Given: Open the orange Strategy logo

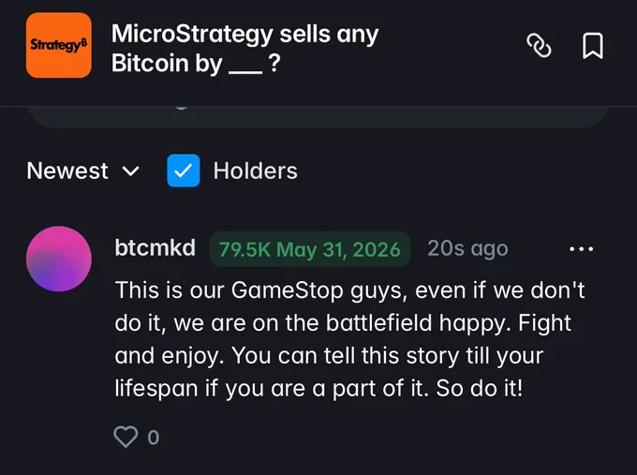Looking at the screenshot, I should click(x=59, y=45).
